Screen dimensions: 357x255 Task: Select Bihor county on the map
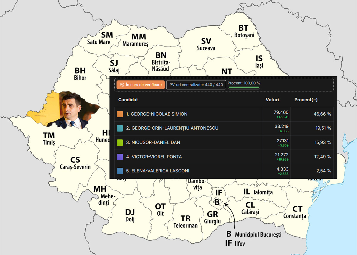pyautogui.click(x=80, y=74)
